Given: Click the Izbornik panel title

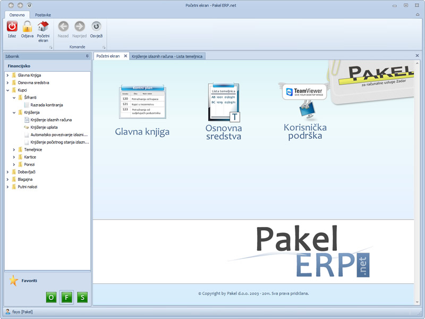Looking at the screenshot, I should pyautogui.click(x=12, y=56).
